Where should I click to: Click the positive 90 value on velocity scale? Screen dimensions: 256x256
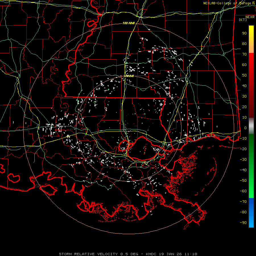tap(244, 33)
